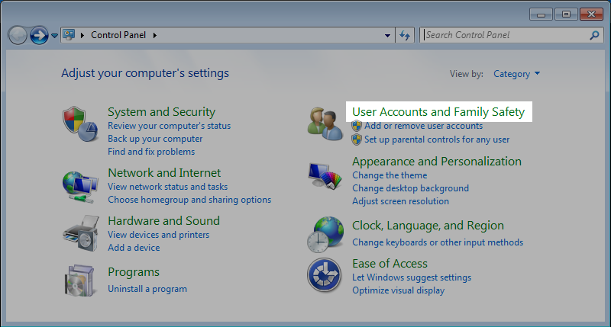Click the Appearance and Personalization monitor icon

(325, 176)
